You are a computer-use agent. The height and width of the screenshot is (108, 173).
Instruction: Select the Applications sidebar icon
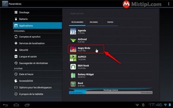coord(16,26)
